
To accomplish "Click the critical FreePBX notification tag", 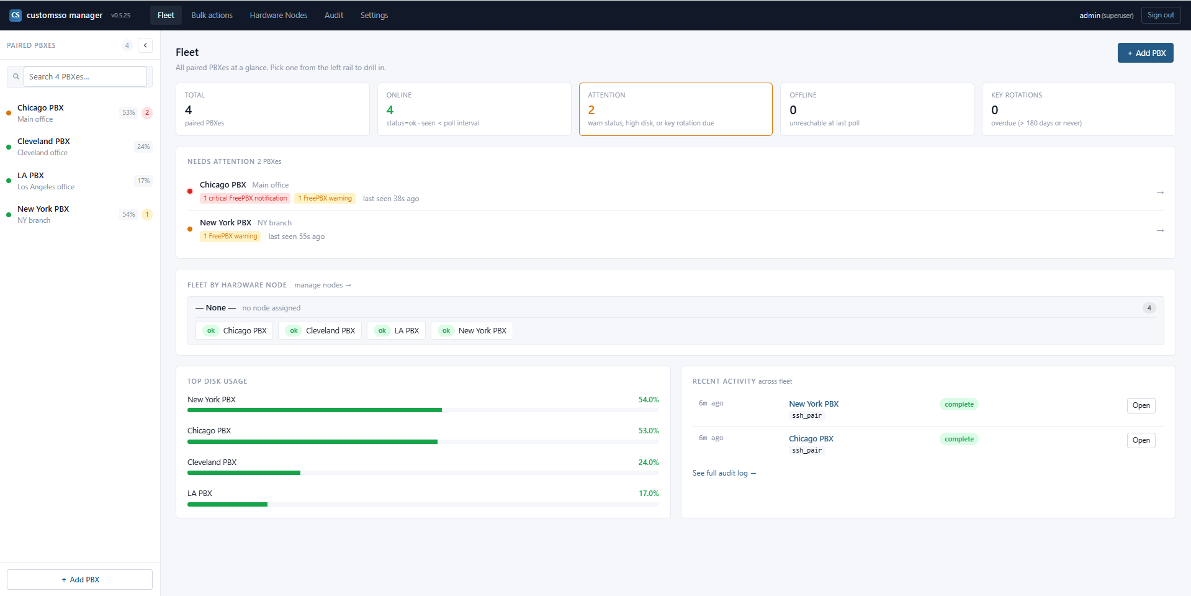I will [x=245, y=199].
